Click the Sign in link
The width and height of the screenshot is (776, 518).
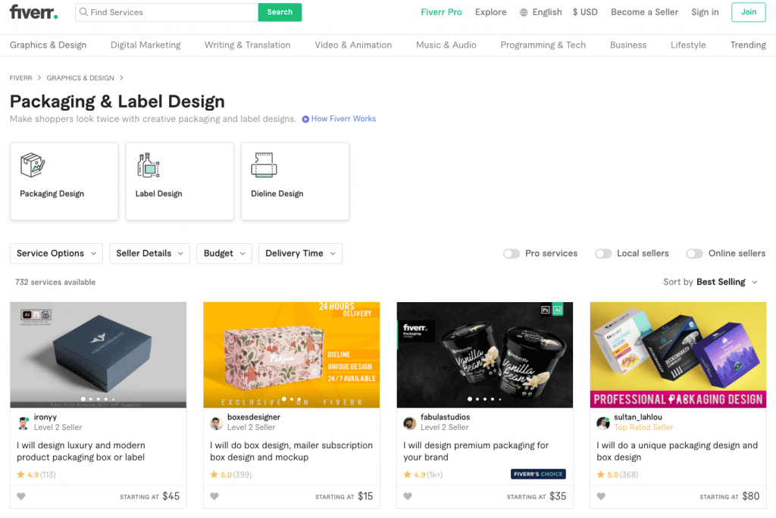click(x=705, y=12)
